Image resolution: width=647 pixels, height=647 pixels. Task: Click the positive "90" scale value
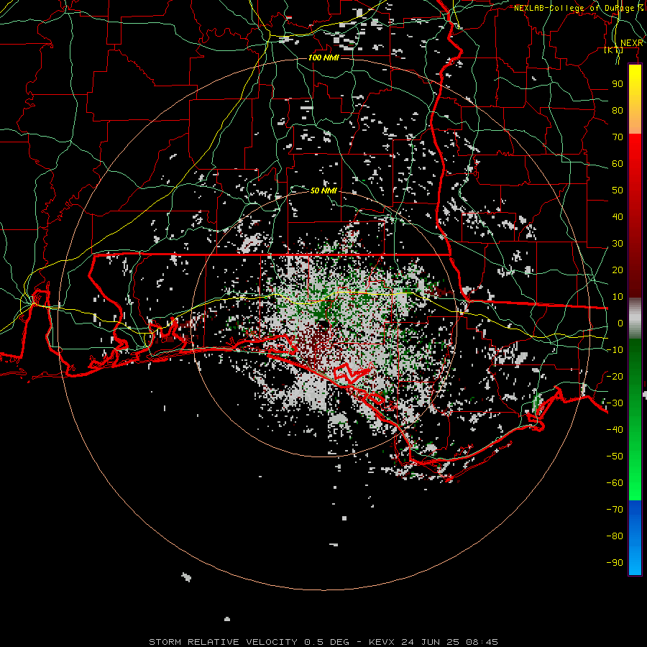point(618,84)
